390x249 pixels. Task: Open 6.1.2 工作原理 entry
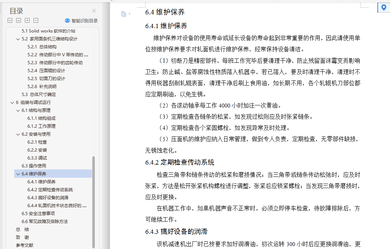pyautogui.click(x=41, y=126)
